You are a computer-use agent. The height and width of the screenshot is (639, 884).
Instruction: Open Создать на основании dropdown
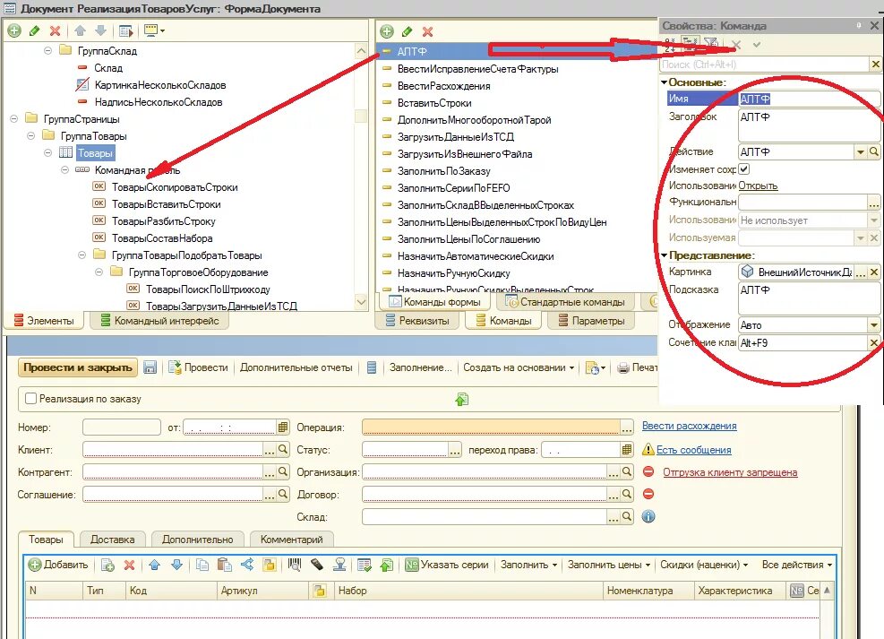pyautogui.click(x=519, y=367)
